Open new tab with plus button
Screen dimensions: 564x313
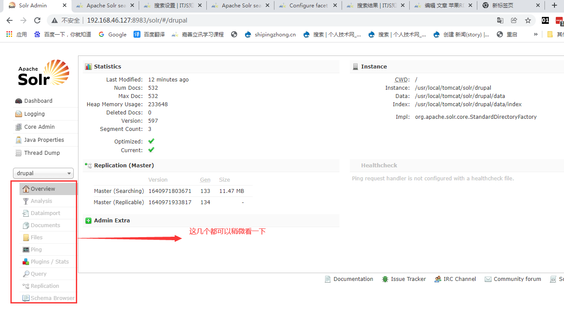[554, 6]
